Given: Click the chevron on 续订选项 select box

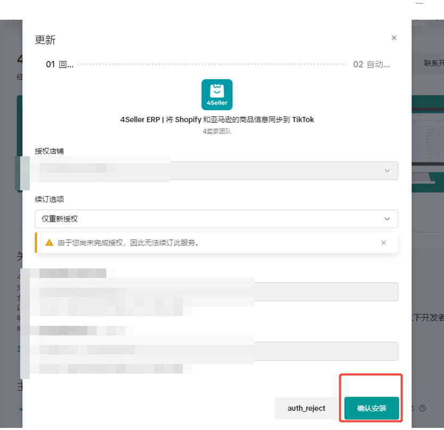Looking at the screenshot, I should tap(387, 219).
